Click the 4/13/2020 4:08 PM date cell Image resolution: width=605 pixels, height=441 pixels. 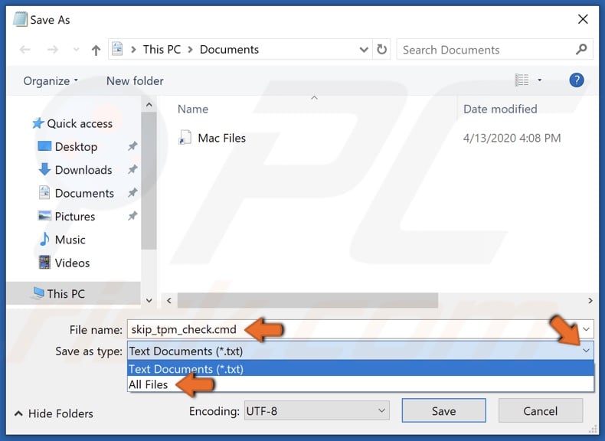tap(512, 138)
